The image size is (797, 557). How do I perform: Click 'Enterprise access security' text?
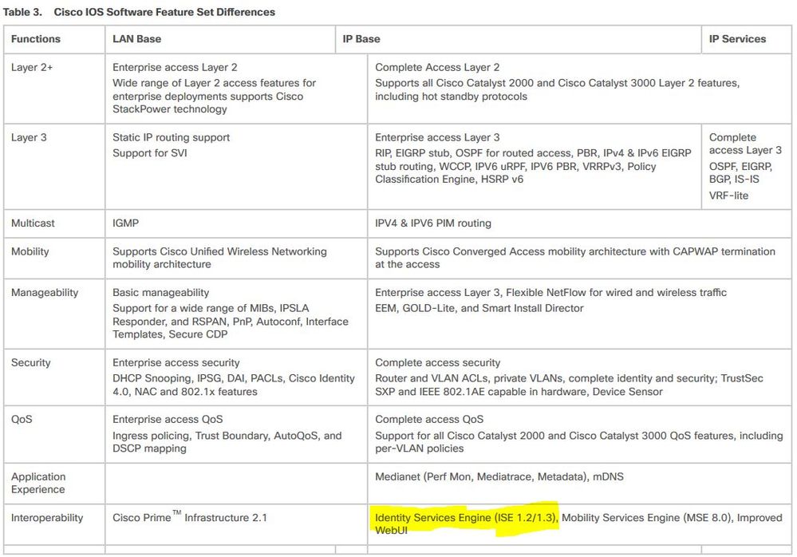pos(176,362)
